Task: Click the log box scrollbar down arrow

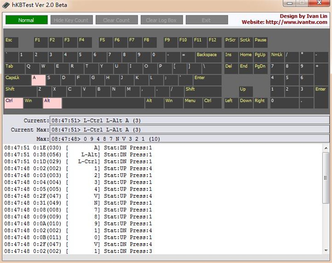Action: tap(325, 250)
